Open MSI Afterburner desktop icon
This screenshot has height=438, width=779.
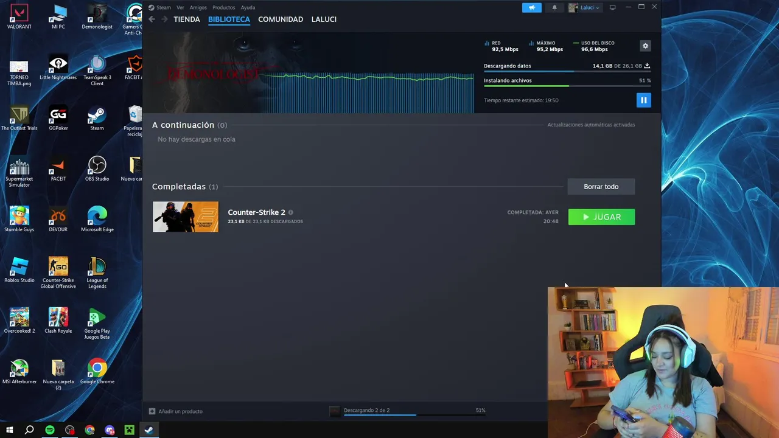(x=19, y=372)
